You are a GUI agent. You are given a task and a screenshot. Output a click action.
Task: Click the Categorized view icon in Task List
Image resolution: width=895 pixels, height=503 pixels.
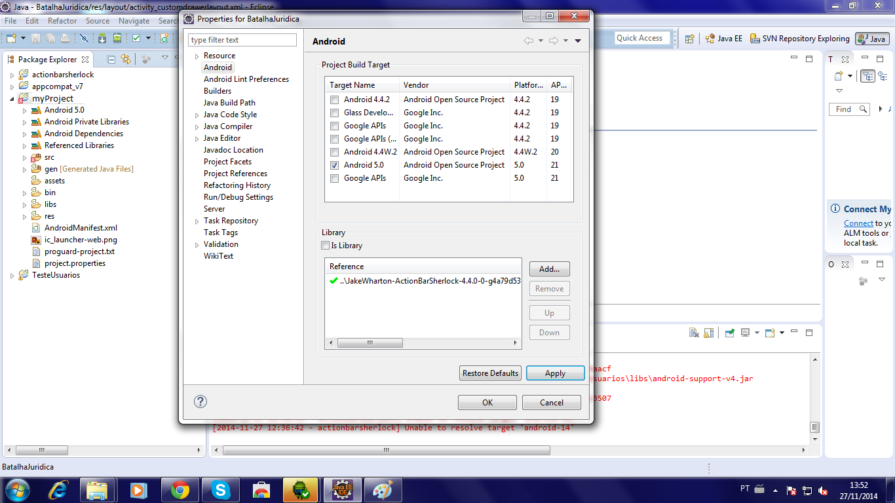tap(867, 76)
